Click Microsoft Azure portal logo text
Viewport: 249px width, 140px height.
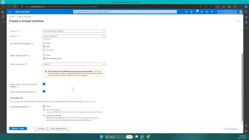[23, 12]
